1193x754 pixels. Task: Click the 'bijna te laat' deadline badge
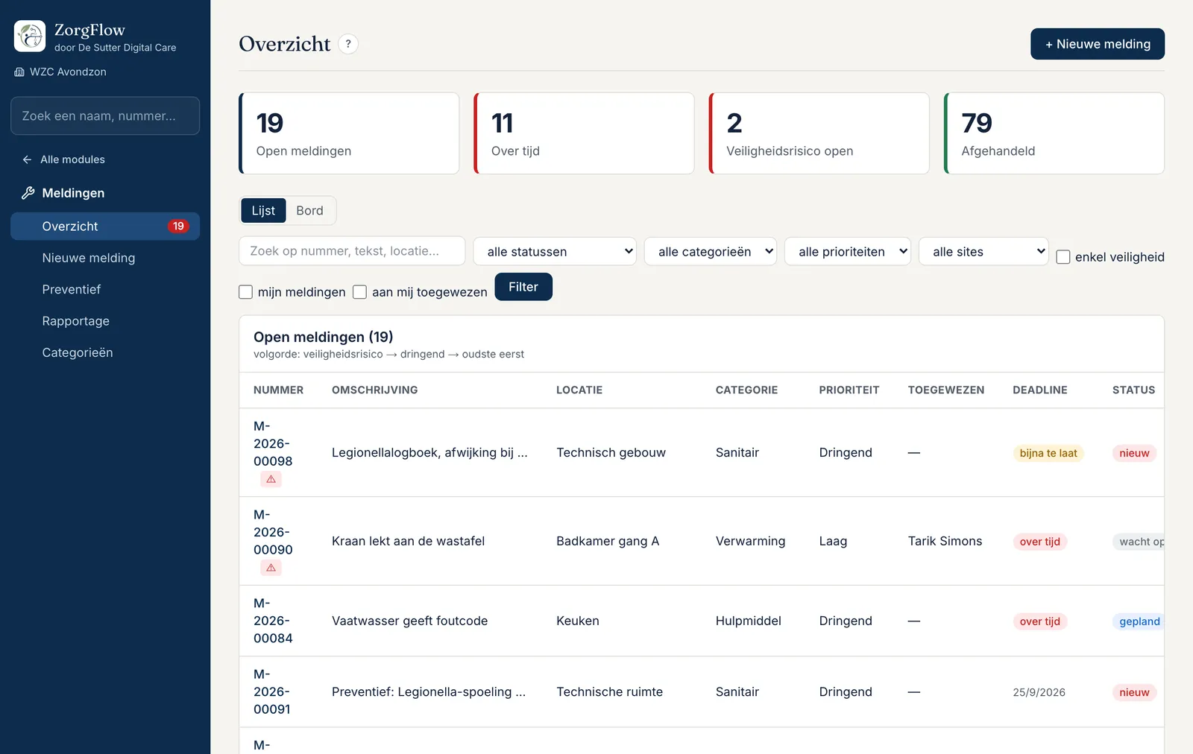[x=1048, y=453]
